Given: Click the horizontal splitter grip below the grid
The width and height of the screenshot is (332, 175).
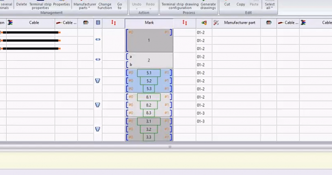Looking at the screenshot, I should 170,147.
